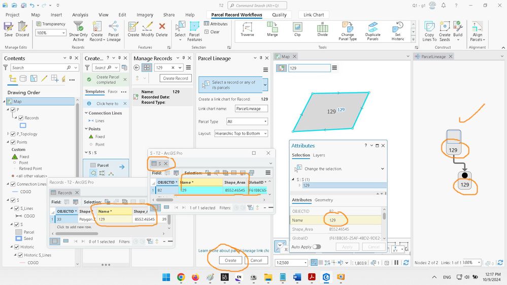The height and width of the screenshot is (285, 507).
Task: Switch to the Link Chart ribbon tab
Action: [314, 15]
